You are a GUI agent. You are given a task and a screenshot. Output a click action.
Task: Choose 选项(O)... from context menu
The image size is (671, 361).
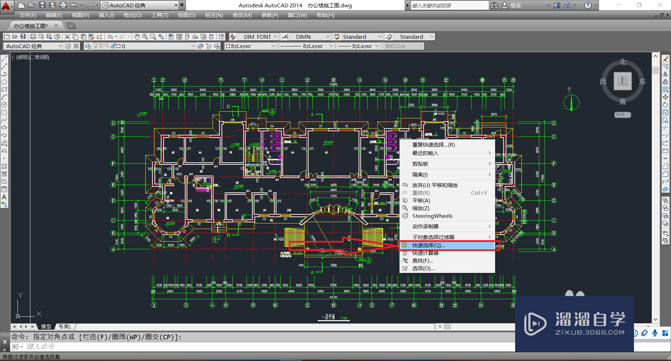pos(447,268)
